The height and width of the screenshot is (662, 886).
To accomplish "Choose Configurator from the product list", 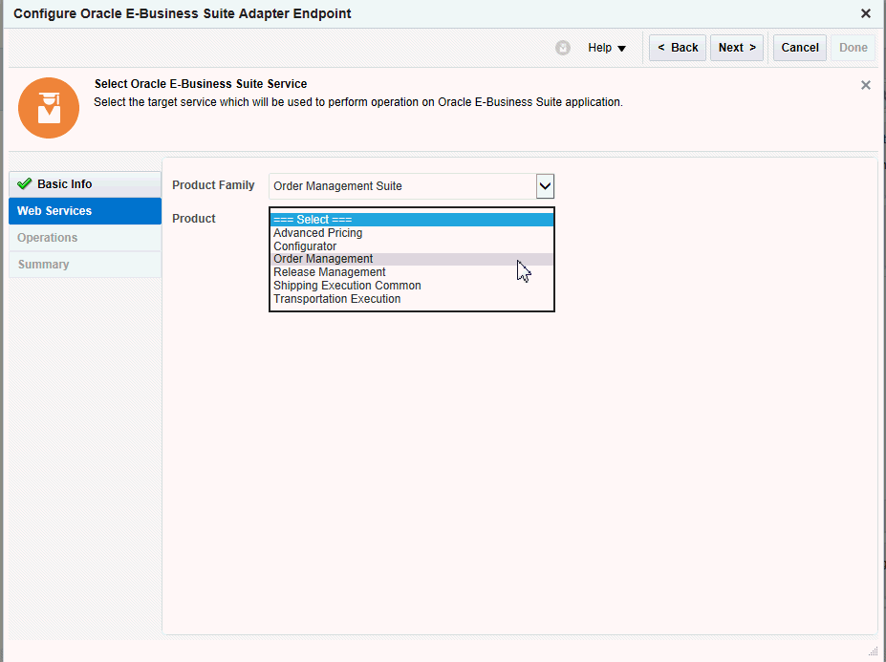I will (x=412, y=246).
